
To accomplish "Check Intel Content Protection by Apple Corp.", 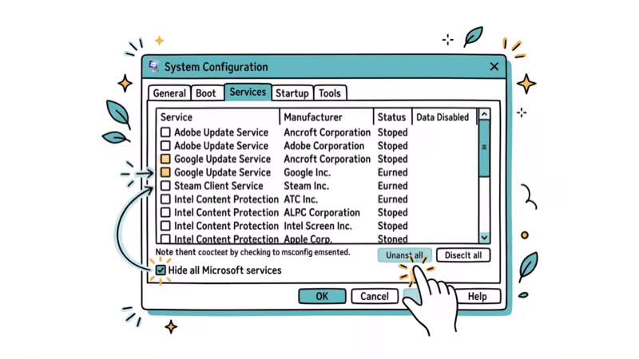I will [x=165, y=239].
